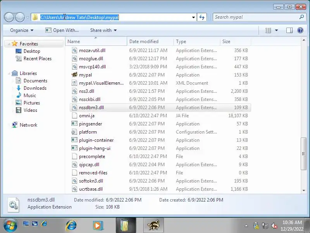
Task: Open the Videos library
Action: coord(30,110)
